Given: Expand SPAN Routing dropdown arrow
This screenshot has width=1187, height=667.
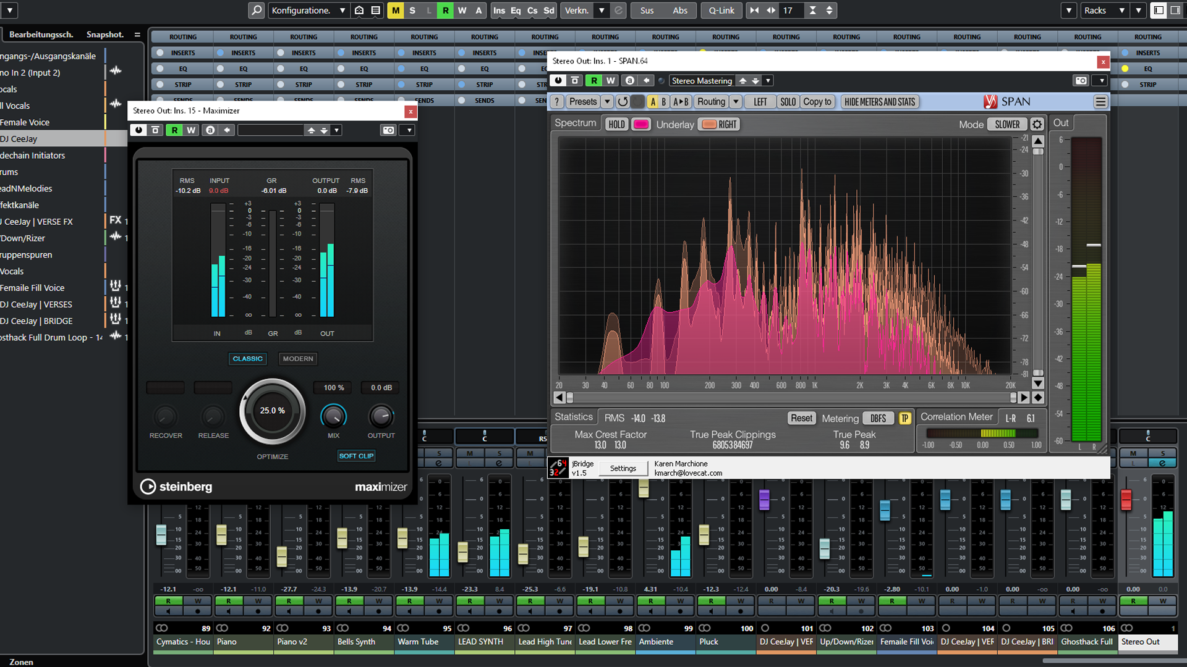Looking at the screenshot, I should (736, 102).
